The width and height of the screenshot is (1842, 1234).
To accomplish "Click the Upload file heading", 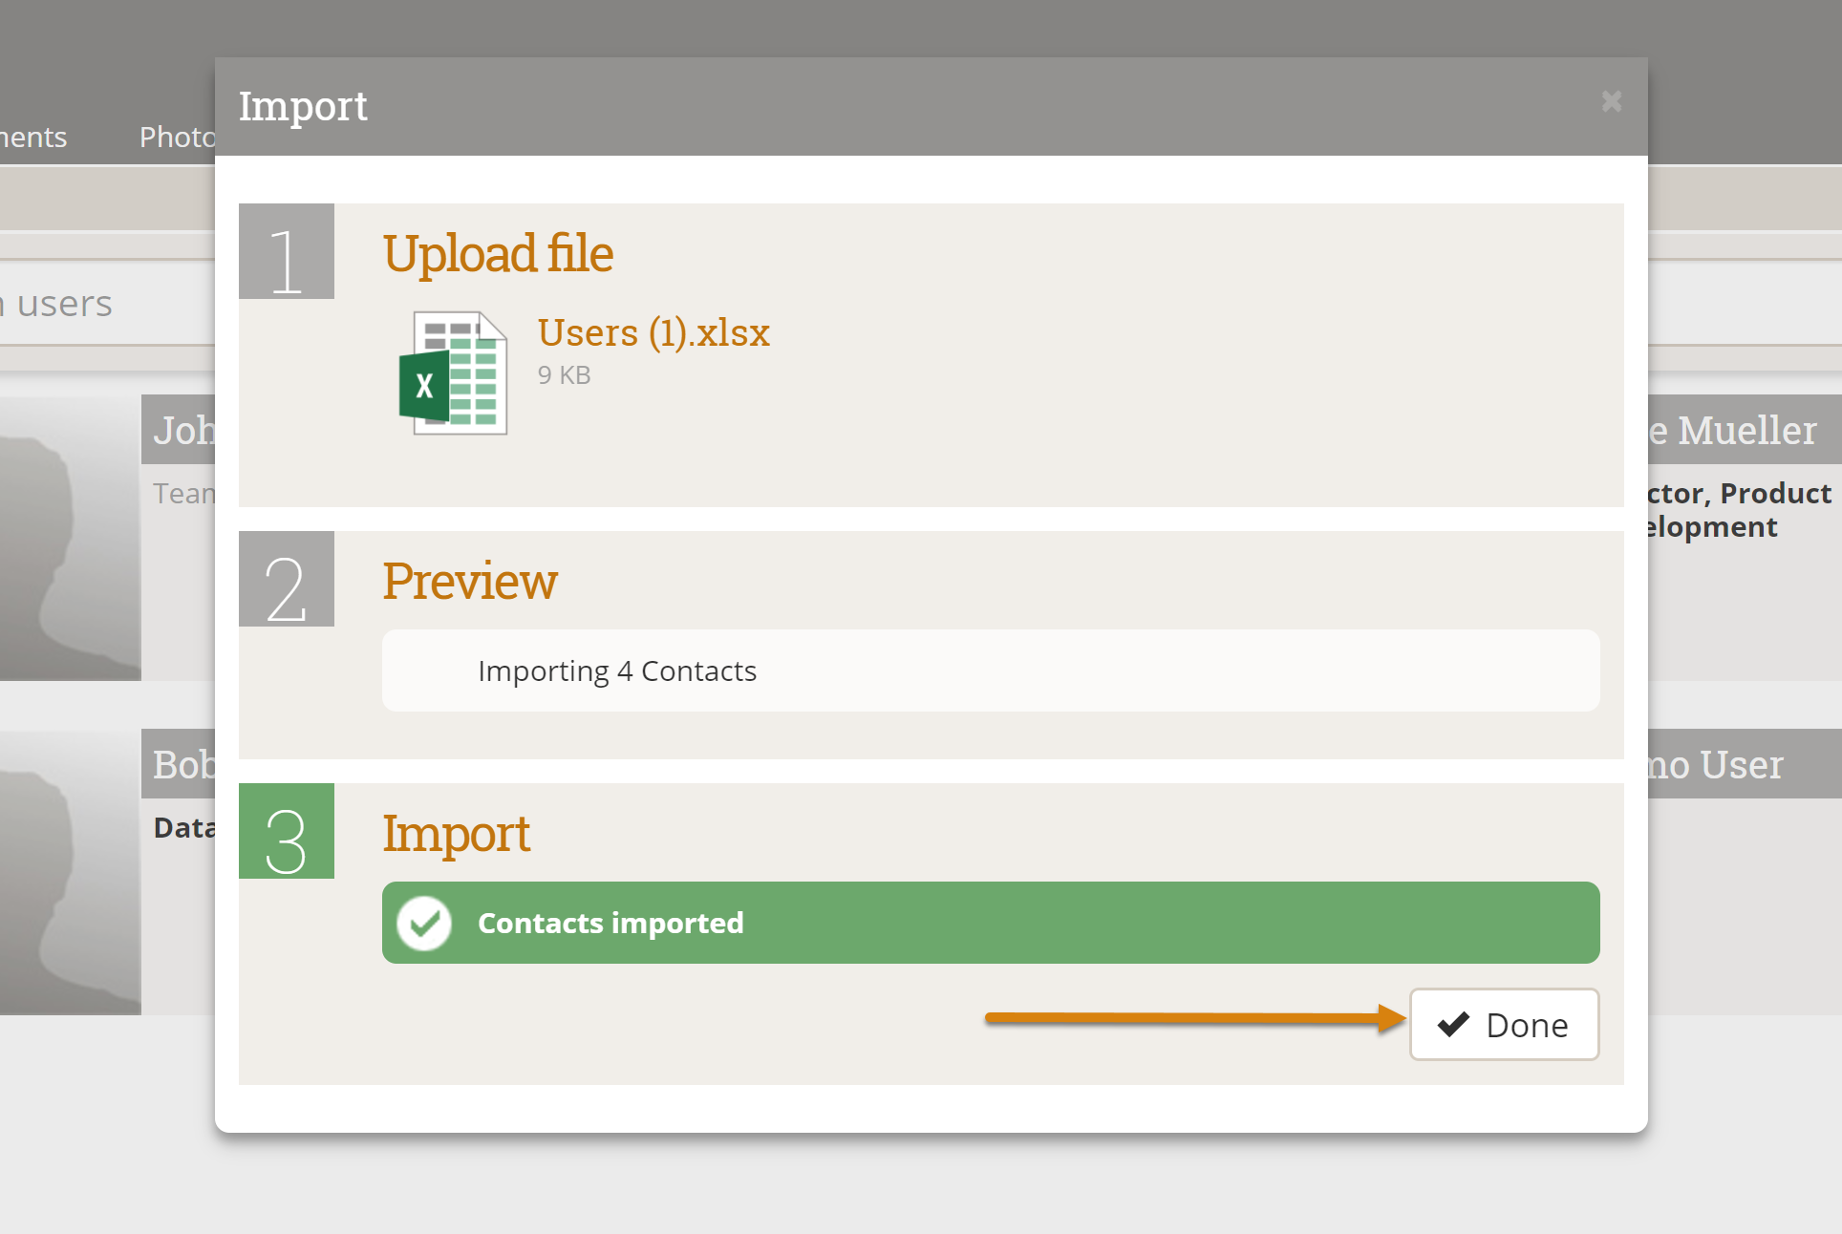I will coord(497,254).
